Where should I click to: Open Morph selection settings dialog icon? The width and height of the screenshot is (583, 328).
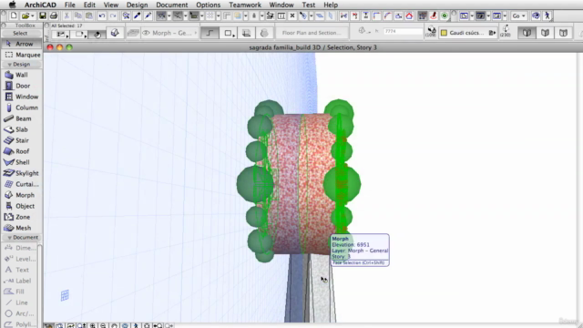coord(115,33)
